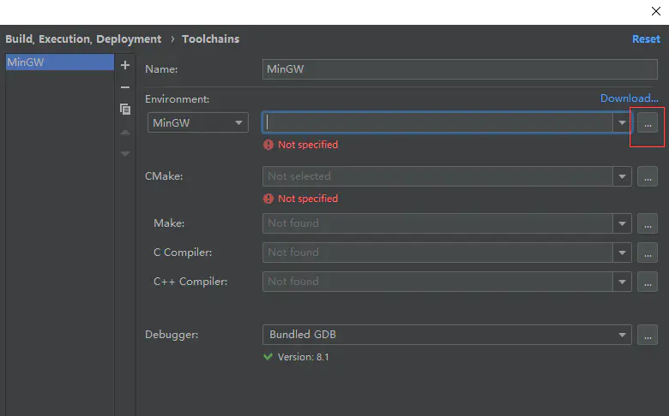Click the C Compiler 'Not found' field

point(437,253)
